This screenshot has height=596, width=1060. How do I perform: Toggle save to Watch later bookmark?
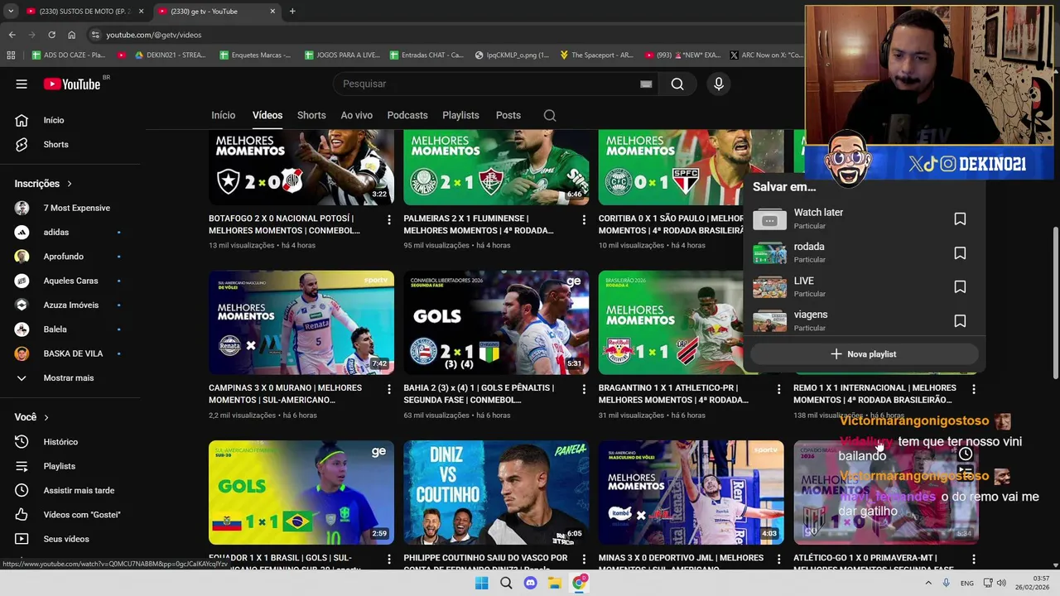coord(960,219)
